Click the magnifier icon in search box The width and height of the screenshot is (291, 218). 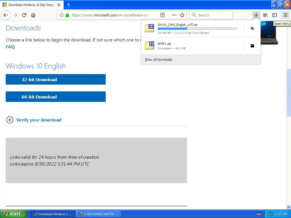pos(194,15)
